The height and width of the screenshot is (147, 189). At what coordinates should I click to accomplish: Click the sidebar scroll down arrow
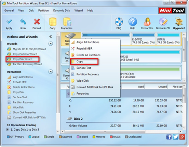click(x=58, y=132)
